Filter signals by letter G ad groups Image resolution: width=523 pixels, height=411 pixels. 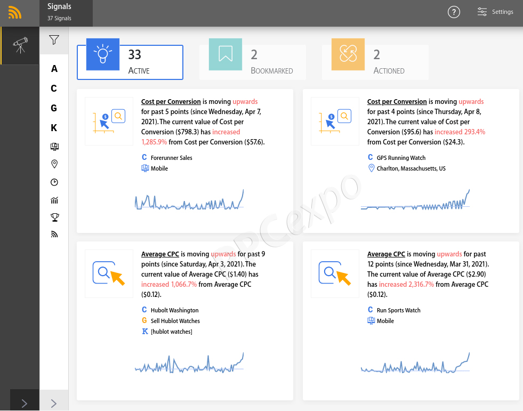pos(54,108)
